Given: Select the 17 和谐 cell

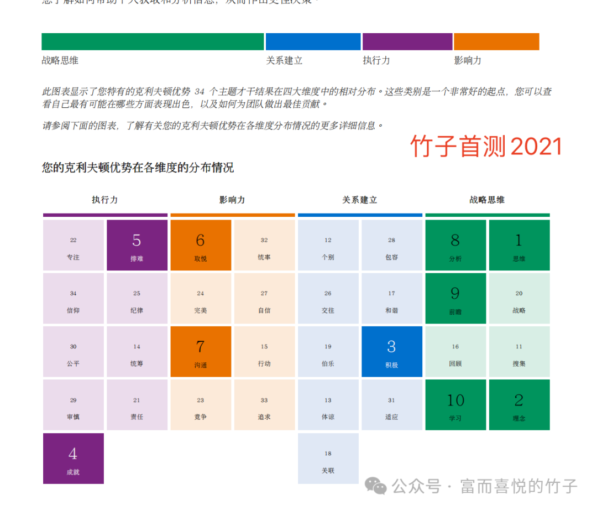Looking at the screenshot, I should click(x=392, y=299).
